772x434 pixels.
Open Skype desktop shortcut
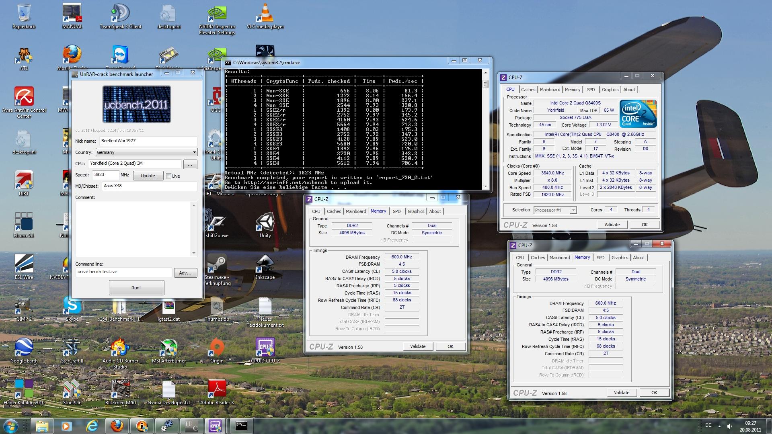click(x=72, y=309)
